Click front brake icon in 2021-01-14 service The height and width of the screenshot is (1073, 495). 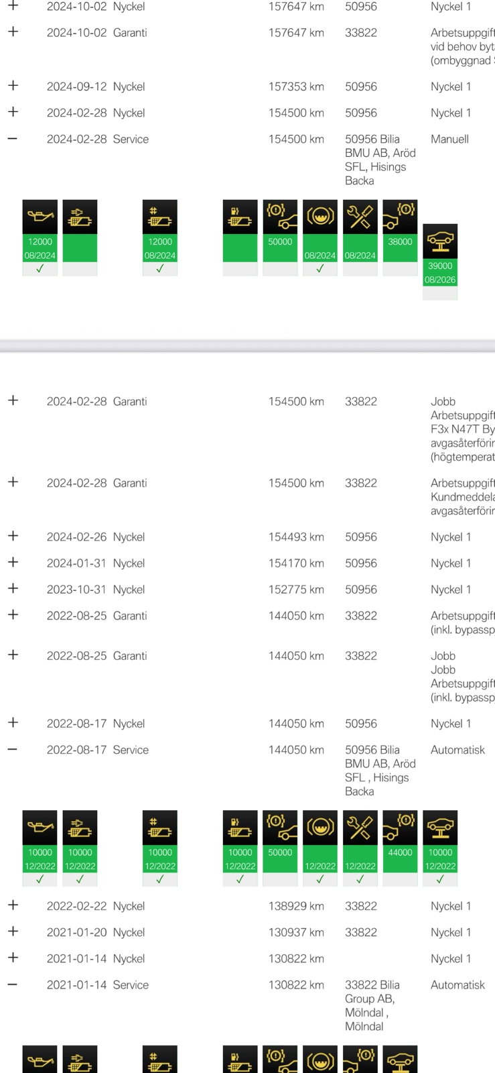pos(280,1059)
